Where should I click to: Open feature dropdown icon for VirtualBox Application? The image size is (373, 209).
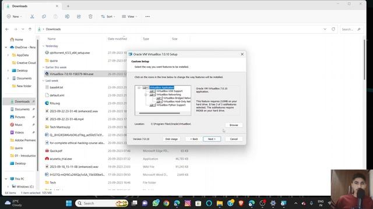(x=145, y=88)
